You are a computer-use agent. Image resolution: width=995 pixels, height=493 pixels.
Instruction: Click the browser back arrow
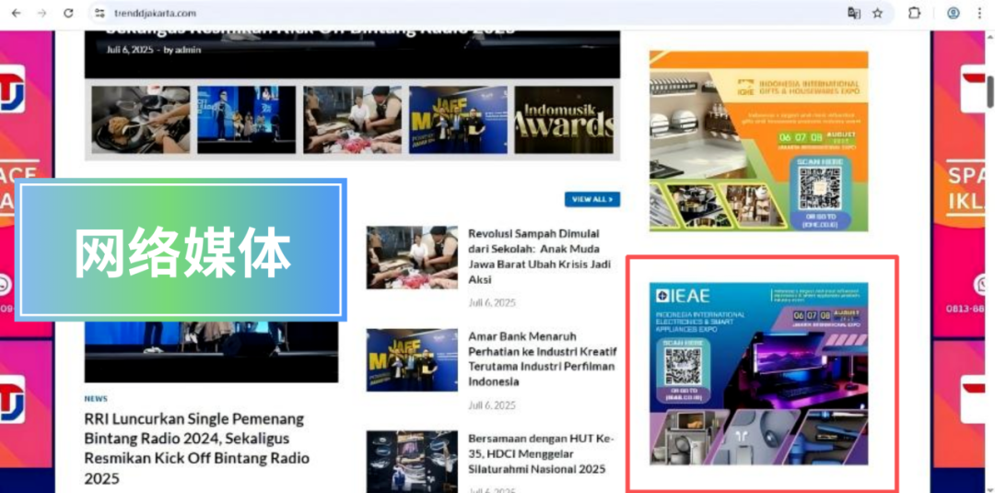tap(16, 13)
